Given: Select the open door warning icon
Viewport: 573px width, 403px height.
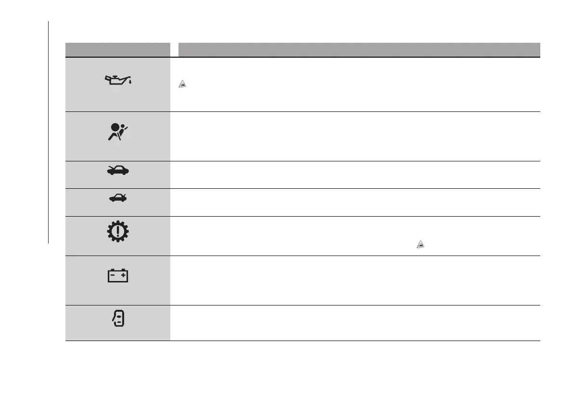Looking at the screenshot, I should click(x=118, y=318).
